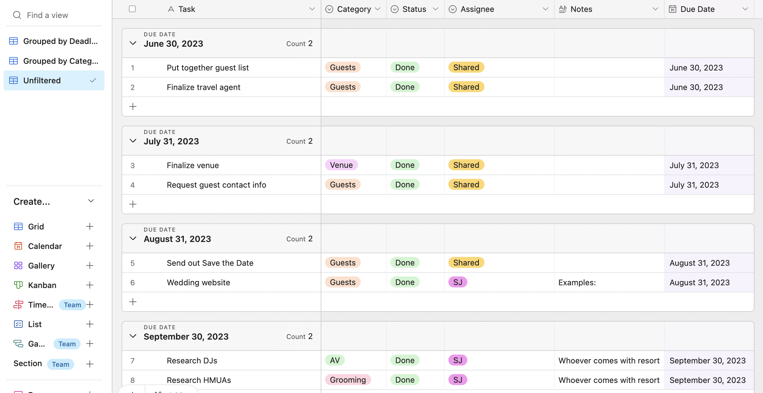This screenshot has width=763, height=393.
Task: Click the Calendar view icon
Action: point(18,246)
